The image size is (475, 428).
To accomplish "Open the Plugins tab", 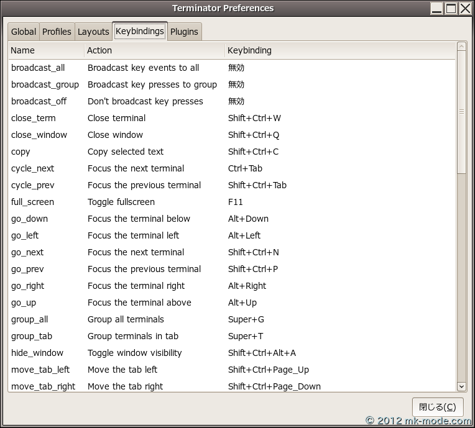I will [184, 32].
